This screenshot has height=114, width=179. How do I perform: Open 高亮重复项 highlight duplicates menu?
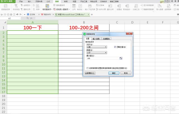(47, 7)
